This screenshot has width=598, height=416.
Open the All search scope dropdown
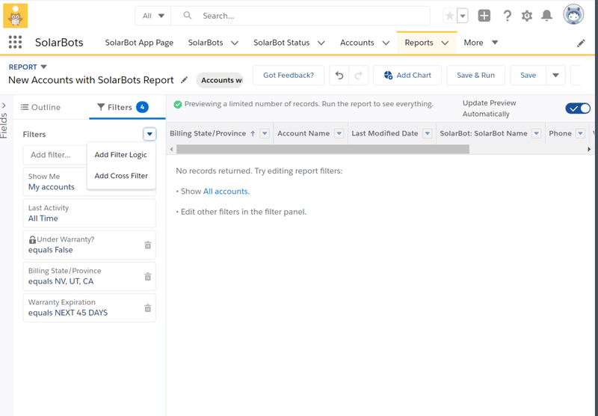[x=153, y=16]
